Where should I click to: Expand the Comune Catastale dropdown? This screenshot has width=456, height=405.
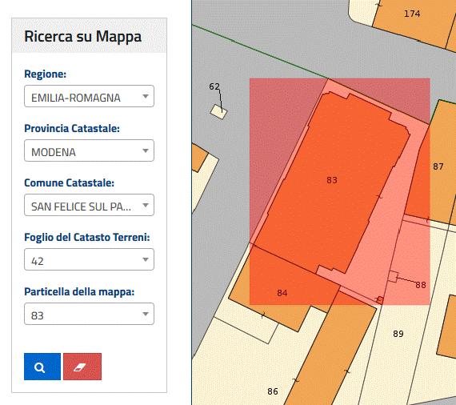coord(89,205)
